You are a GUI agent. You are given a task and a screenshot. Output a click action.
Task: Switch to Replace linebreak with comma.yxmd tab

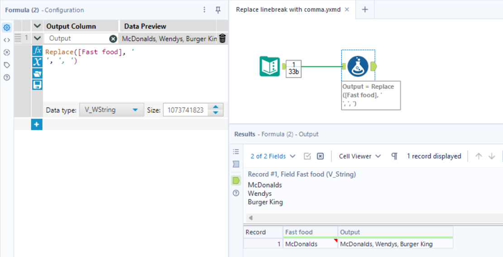click(x=289, y=10)
